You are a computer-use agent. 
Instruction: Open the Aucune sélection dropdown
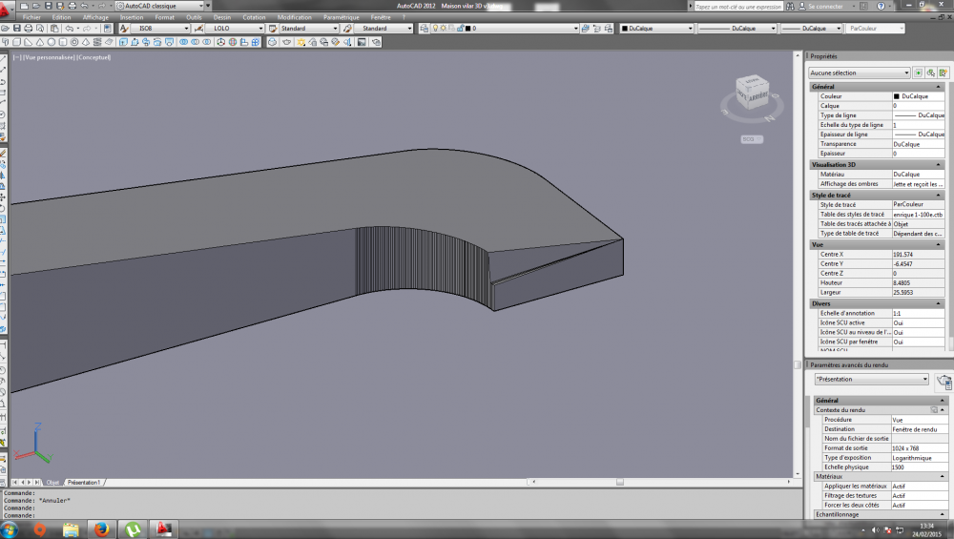coord(860,73)
